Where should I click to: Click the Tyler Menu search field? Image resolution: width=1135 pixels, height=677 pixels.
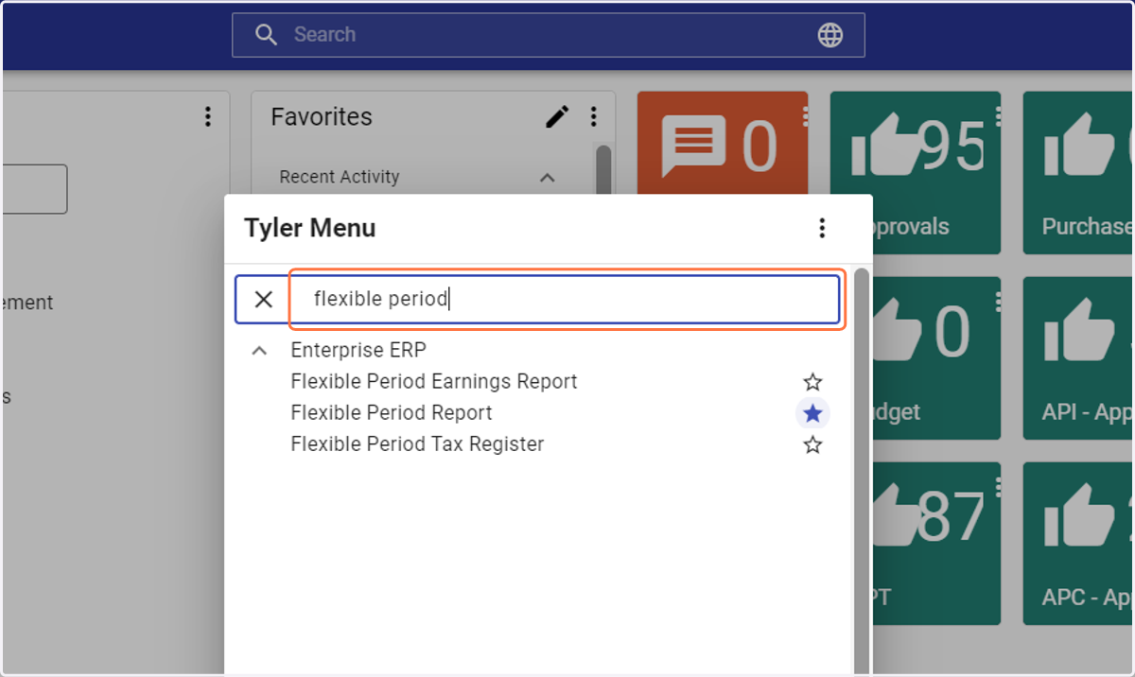(566, 300)
